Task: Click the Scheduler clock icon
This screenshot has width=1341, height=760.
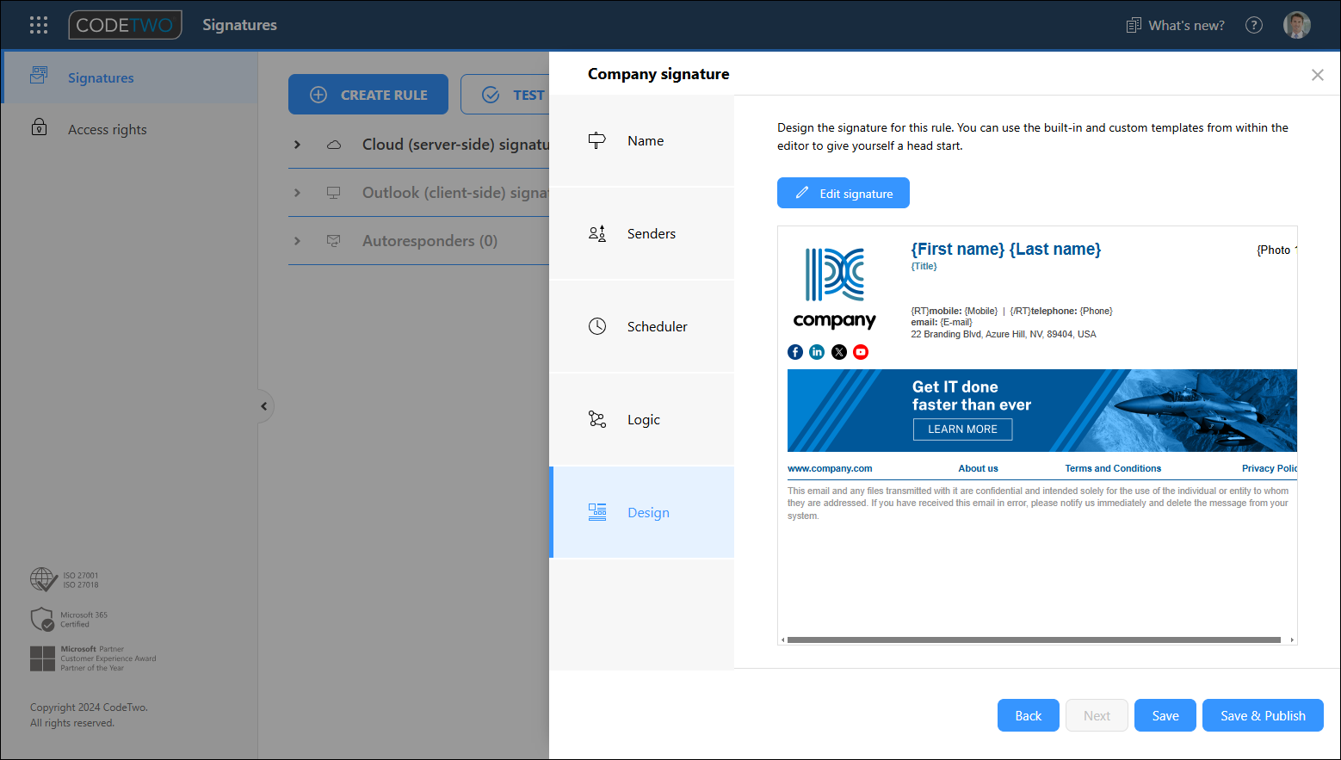Action: (597, 326)
